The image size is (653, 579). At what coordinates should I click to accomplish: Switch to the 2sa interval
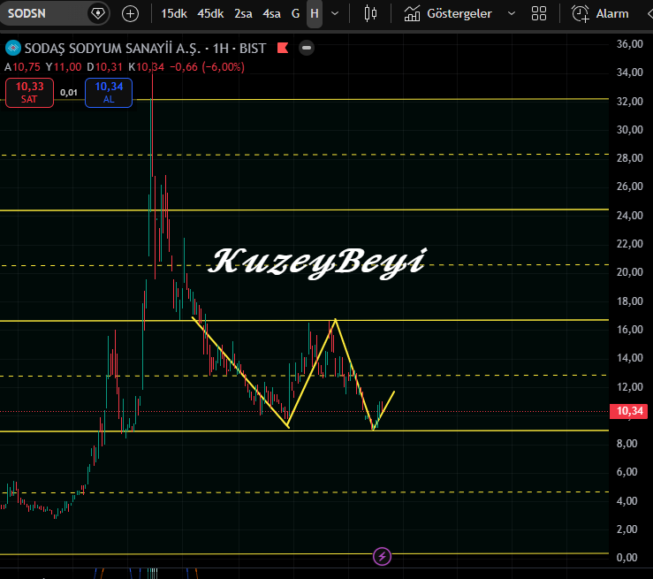[x=243, y=14]
